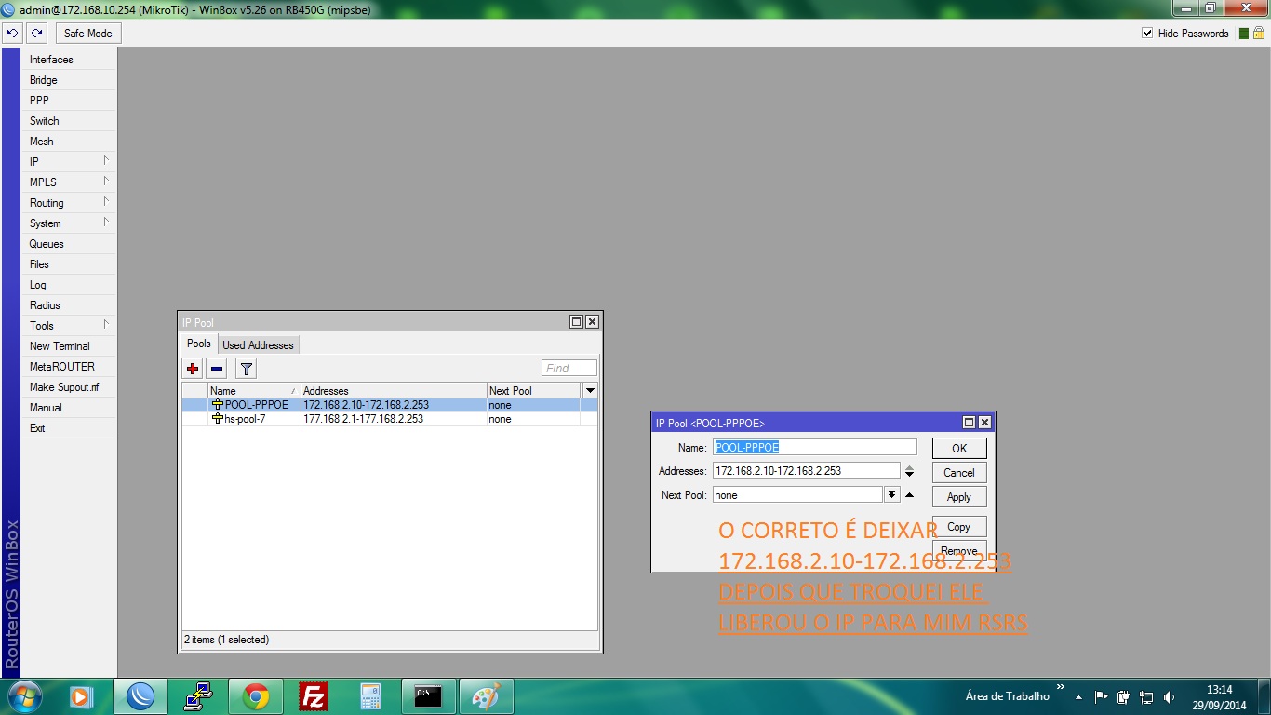
Task: Click Copy in the IP Pool dialog
Action: pyautogui.click(x=959, y=527)
